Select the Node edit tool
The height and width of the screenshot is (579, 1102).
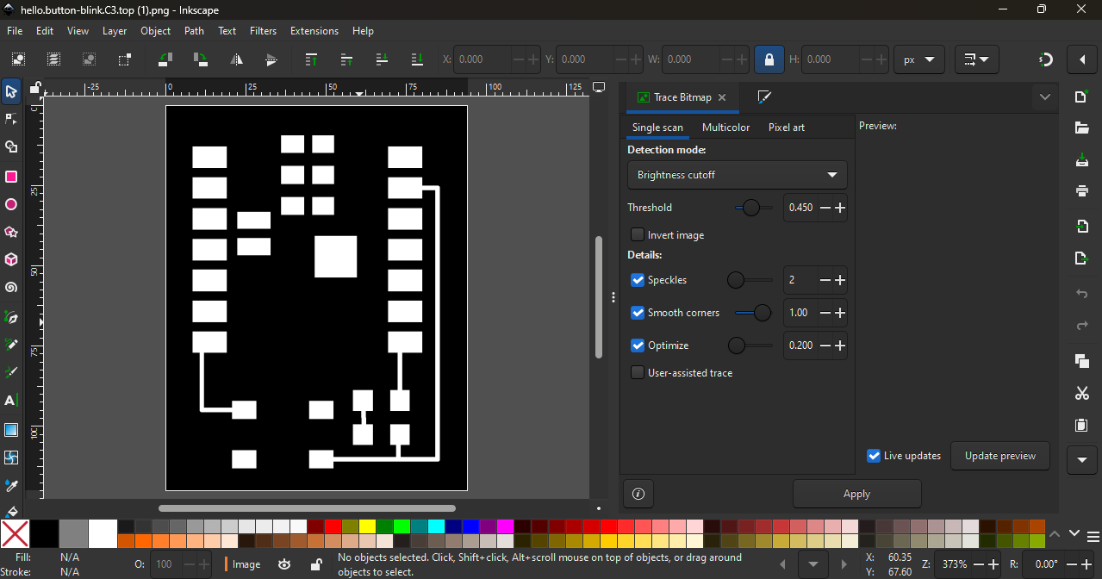tap(11, 119)
